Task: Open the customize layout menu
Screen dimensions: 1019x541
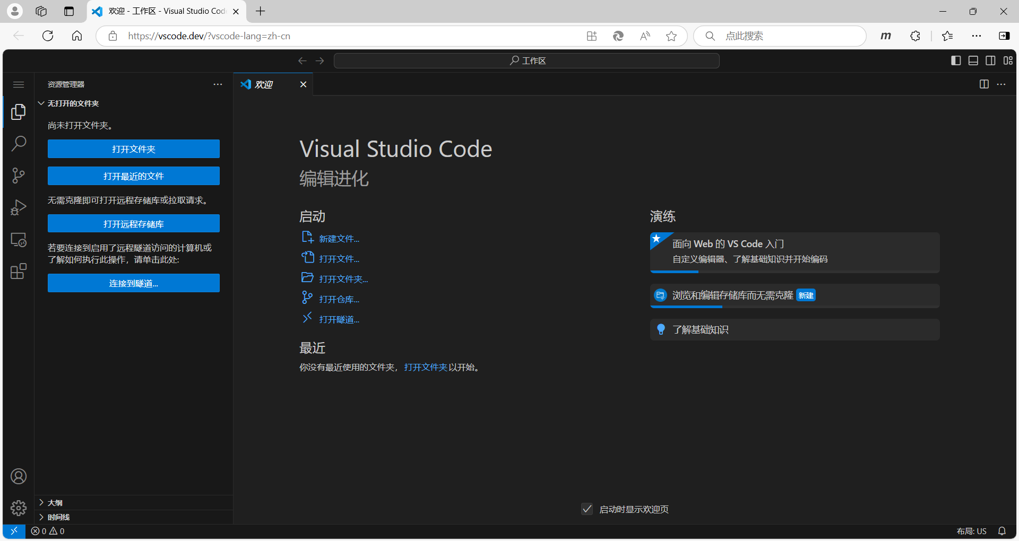Action: [x=1008, y=60]
